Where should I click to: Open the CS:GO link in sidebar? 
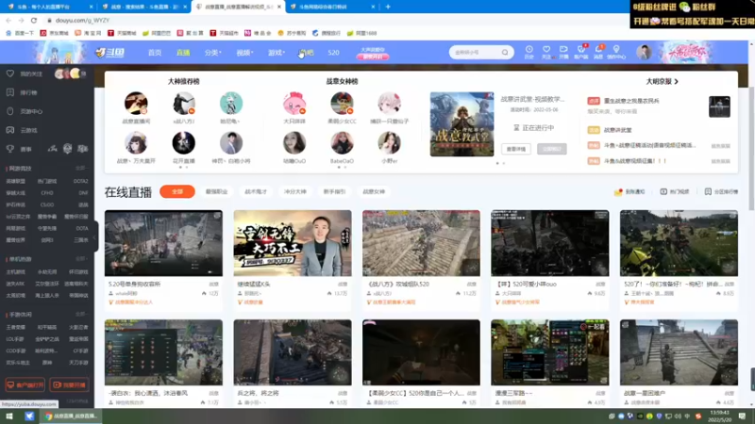pyautogui.click(x=47, y=204)
